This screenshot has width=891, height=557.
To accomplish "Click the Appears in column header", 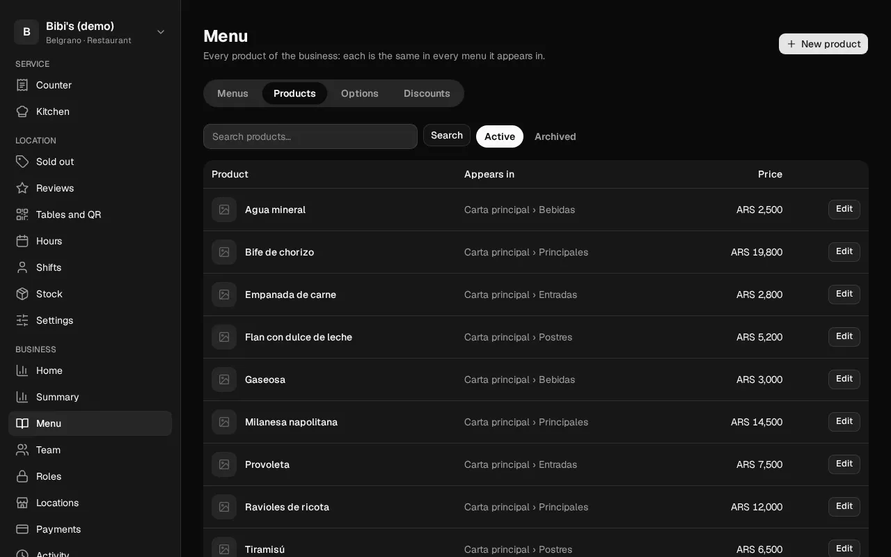I will (x=489, y=174).
